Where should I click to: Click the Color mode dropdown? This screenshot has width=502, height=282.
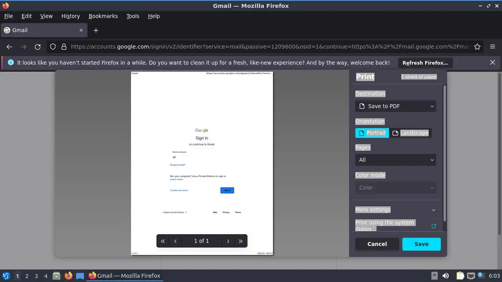396,188
